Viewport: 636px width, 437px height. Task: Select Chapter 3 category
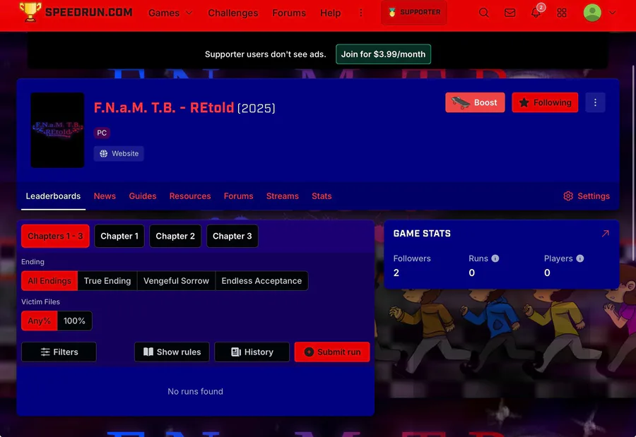coord(232,236)
